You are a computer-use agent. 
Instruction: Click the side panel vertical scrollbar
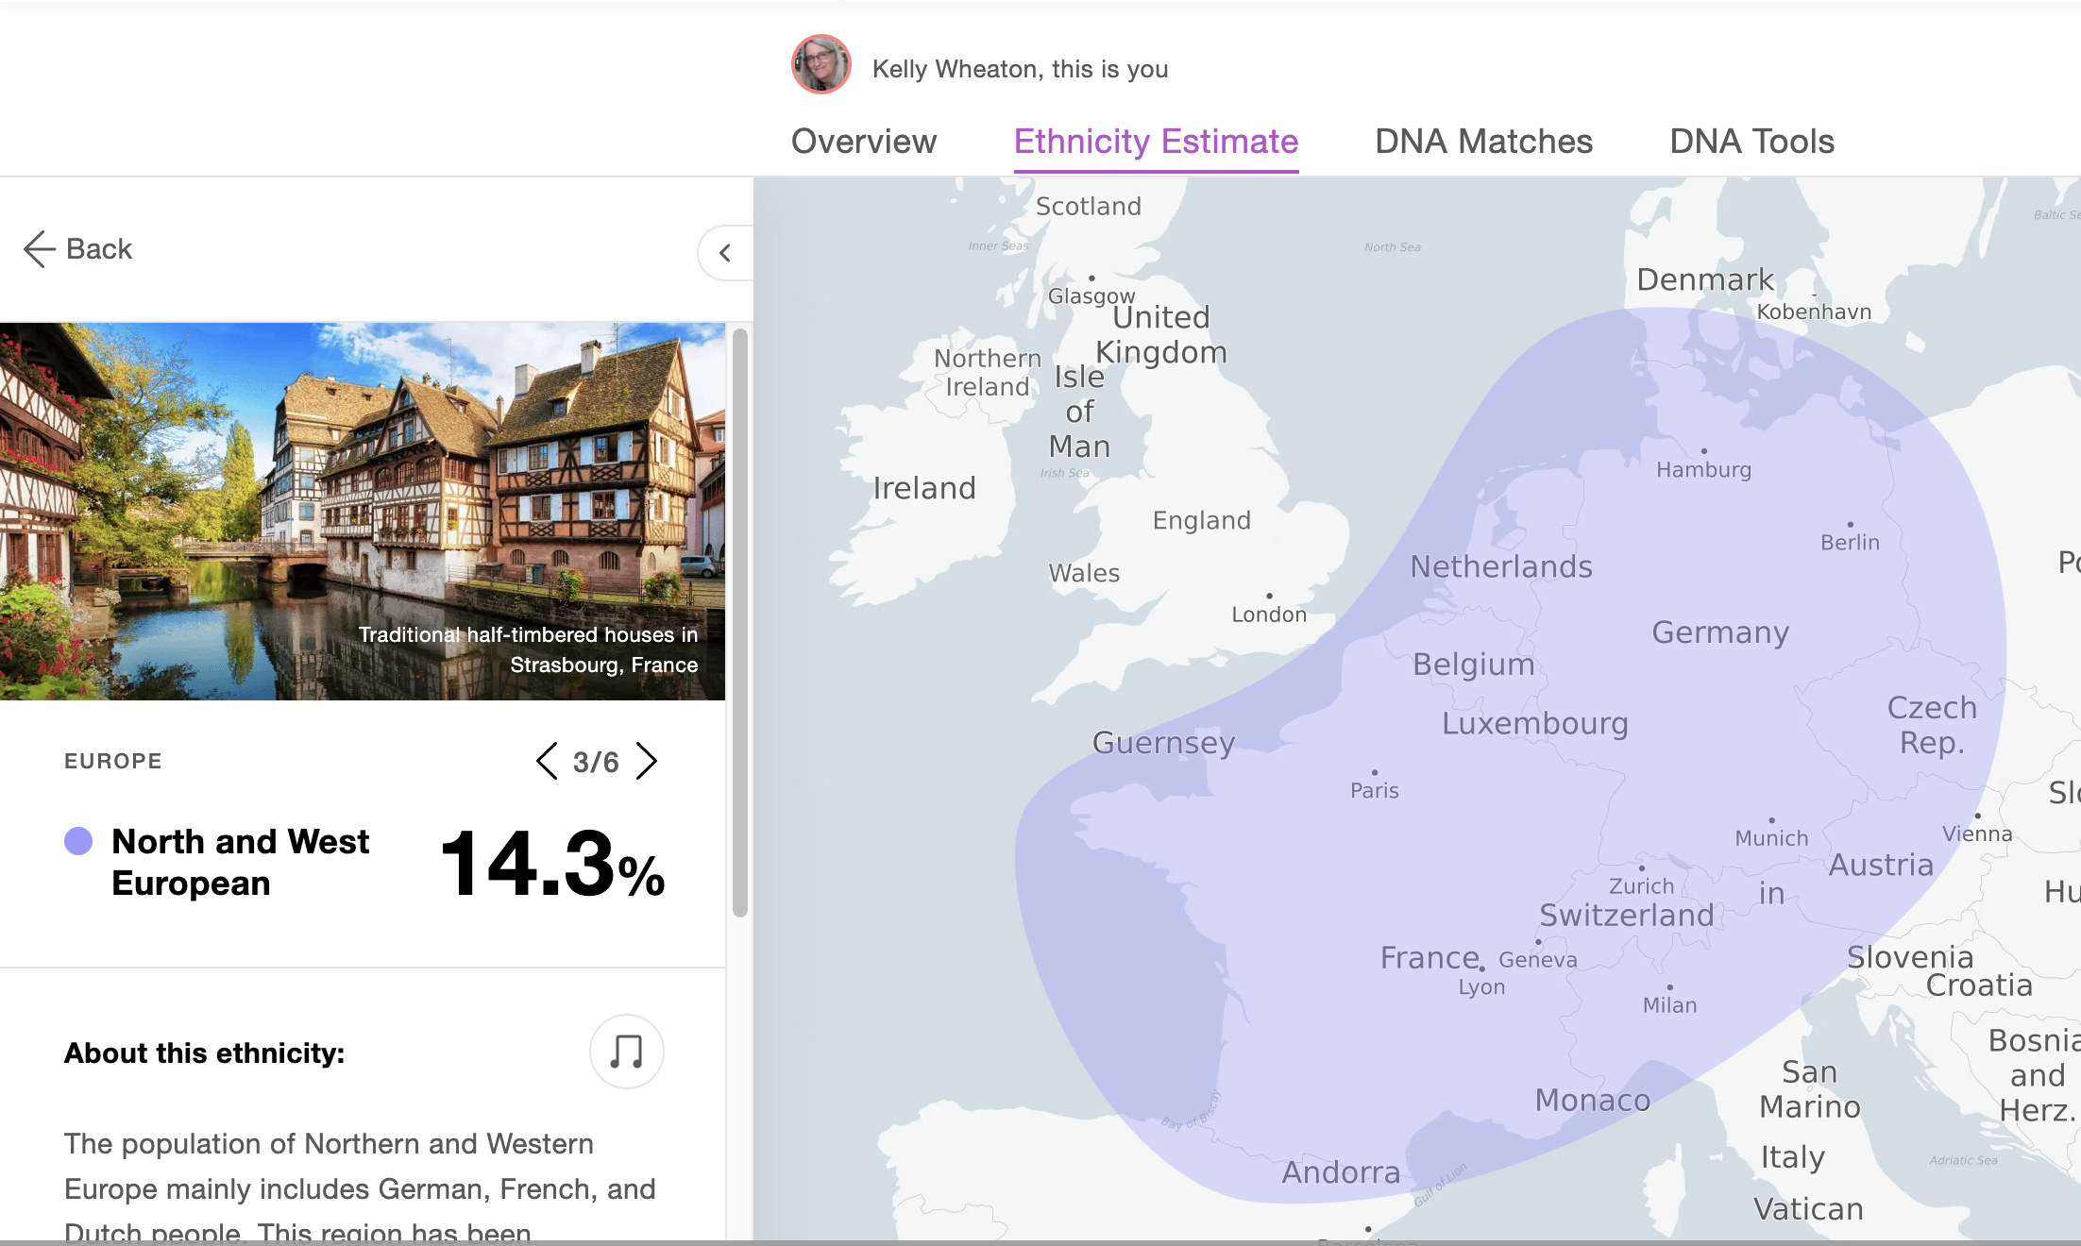[740, 623]
